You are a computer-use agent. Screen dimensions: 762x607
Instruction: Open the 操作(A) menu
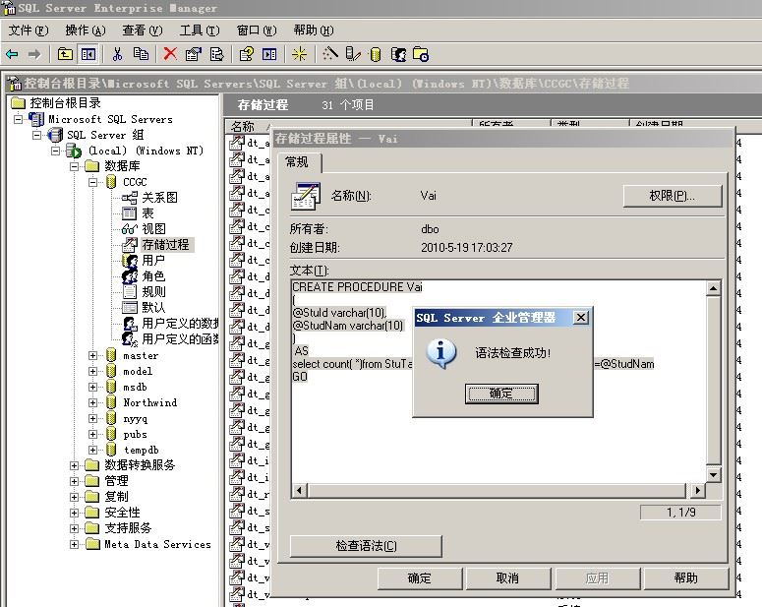click(x=86, y=30)
